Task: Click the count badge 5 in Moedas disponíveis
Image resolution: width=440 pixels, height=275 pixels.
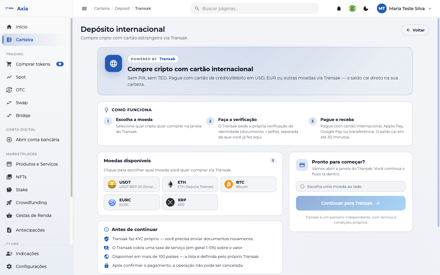Action: pos(273,161)
